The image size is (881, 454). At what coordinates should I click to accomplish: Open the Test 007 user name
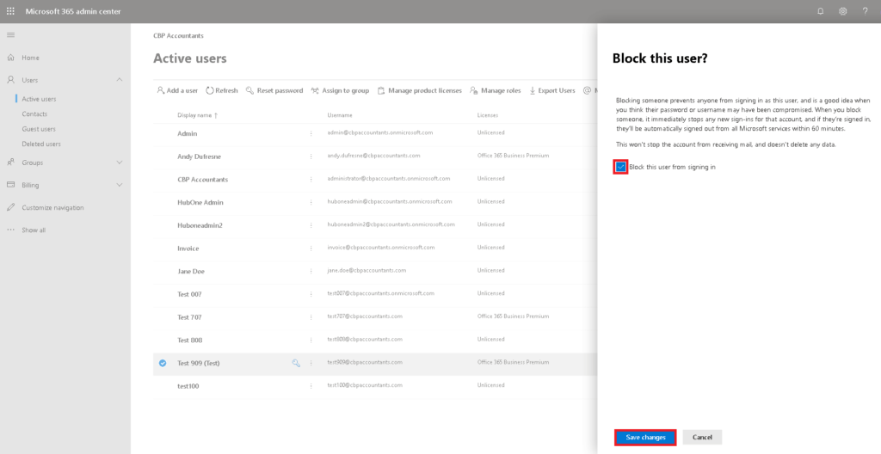(189, 294)
